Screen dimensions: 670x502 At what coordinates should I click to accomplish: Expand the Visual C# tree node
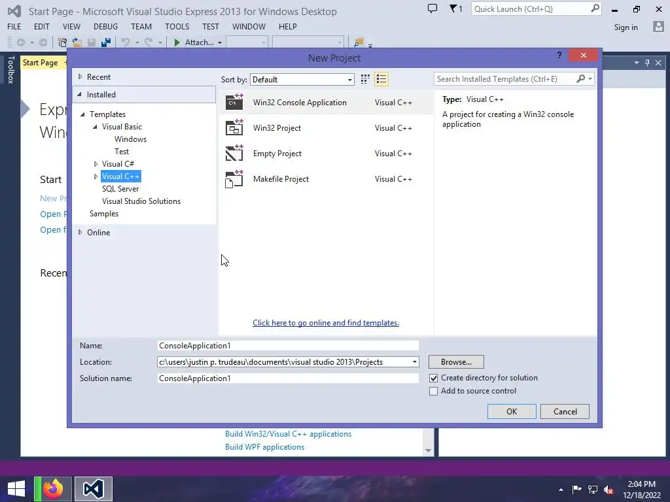coord(96,164)
